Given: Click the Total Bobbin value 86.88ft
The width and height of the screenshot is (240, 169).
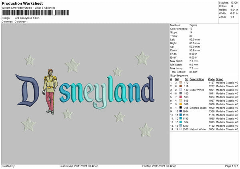Looking at the screenshot, I should [193, 72].
